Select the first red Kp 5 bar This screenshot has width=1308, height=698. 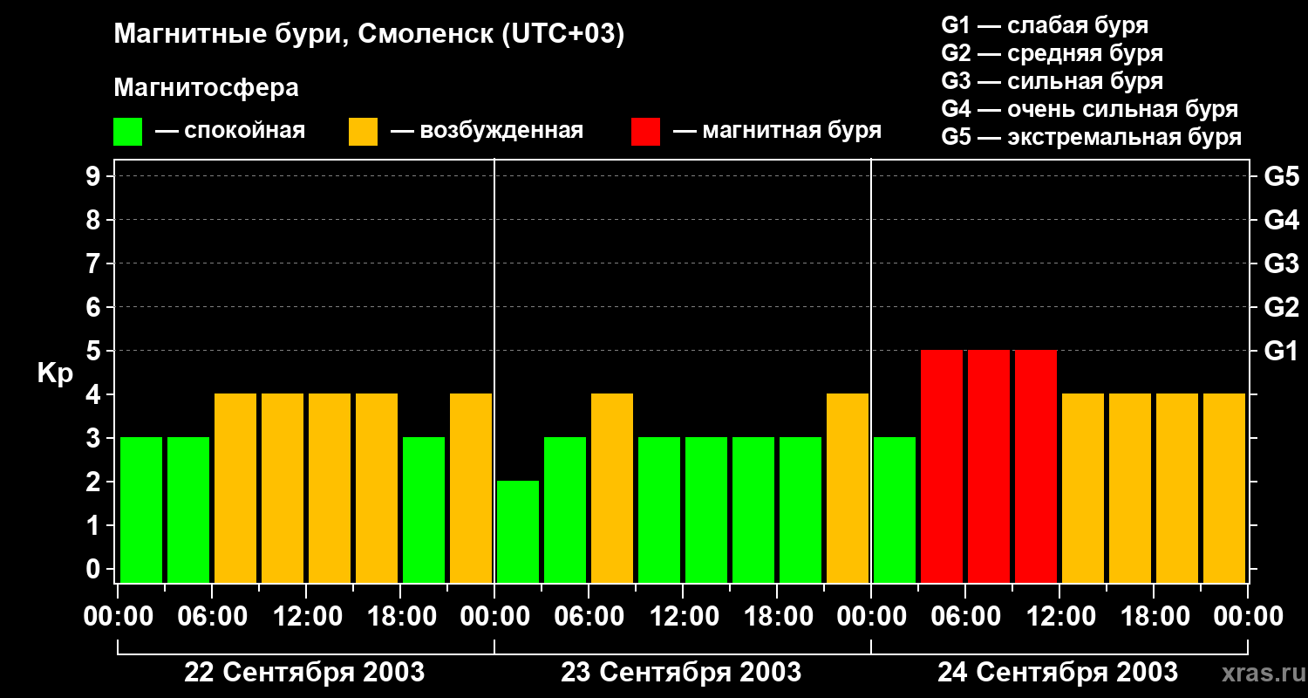tap(942, 466)
